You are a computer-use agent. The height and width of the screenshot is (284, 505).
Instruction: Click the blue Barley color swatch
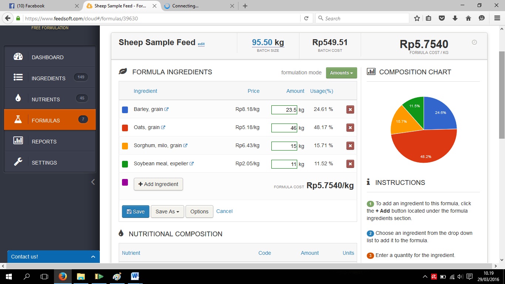125,109
